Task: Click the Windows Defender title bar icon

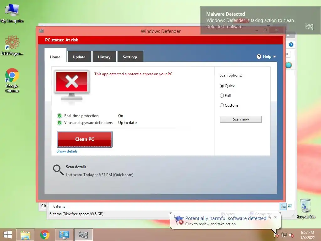Action: (x=41, y=31)
